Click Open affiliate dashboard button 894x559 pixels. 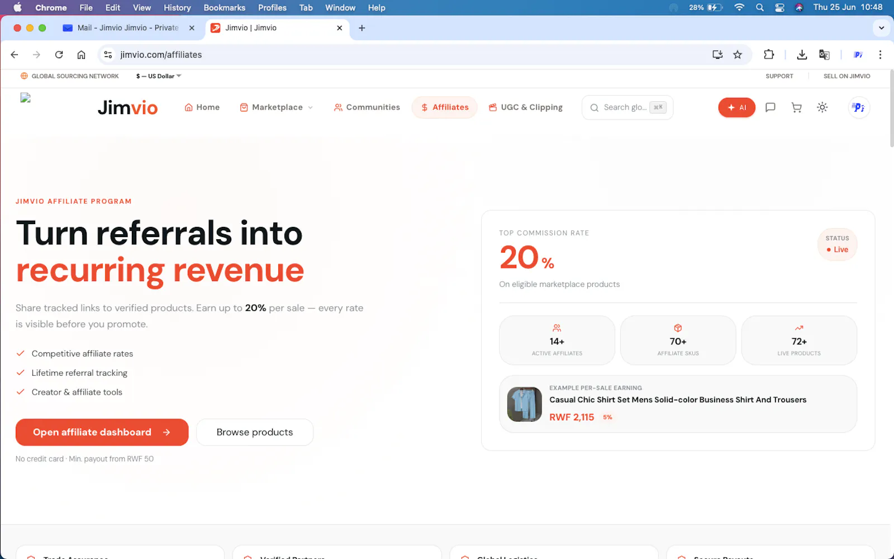(102, 432)
